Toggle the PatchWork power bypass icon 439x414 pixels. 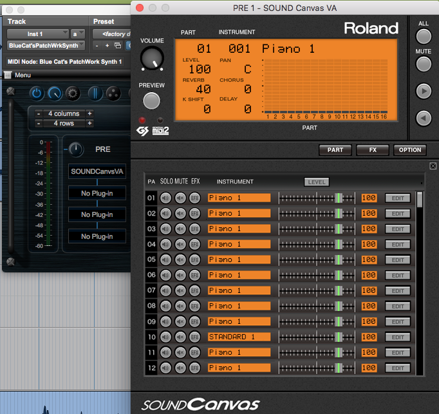point(37,93)
